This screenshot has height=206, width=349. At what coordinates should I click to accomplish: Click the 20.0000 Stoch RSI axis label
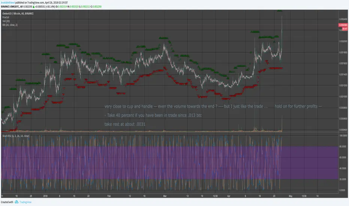(x=343, y=179)
